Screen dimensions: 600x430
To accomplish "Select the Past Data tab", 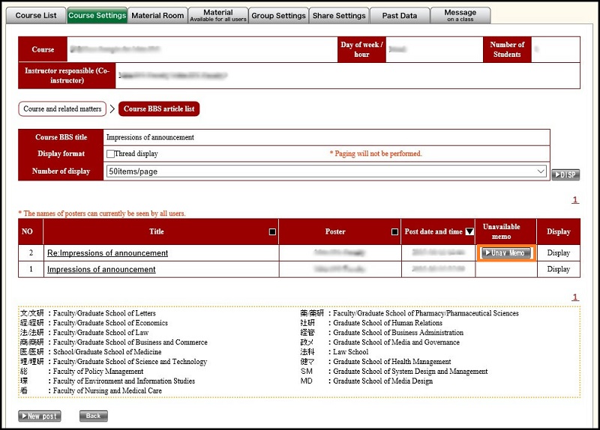I will (400, 15).
